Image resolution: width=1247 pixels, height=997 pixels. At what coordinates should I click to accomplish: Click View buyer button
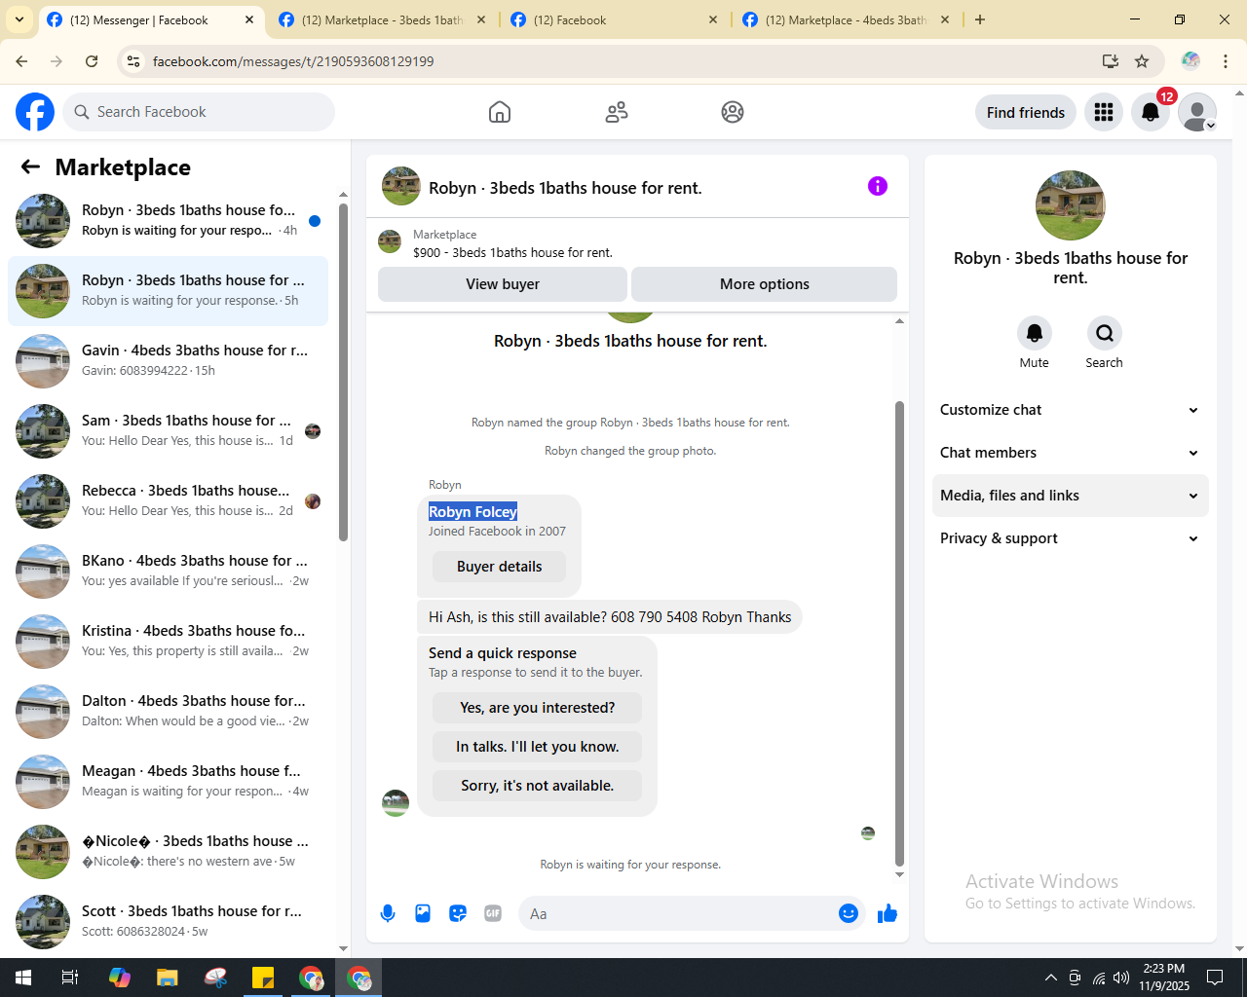coord(503,284)
